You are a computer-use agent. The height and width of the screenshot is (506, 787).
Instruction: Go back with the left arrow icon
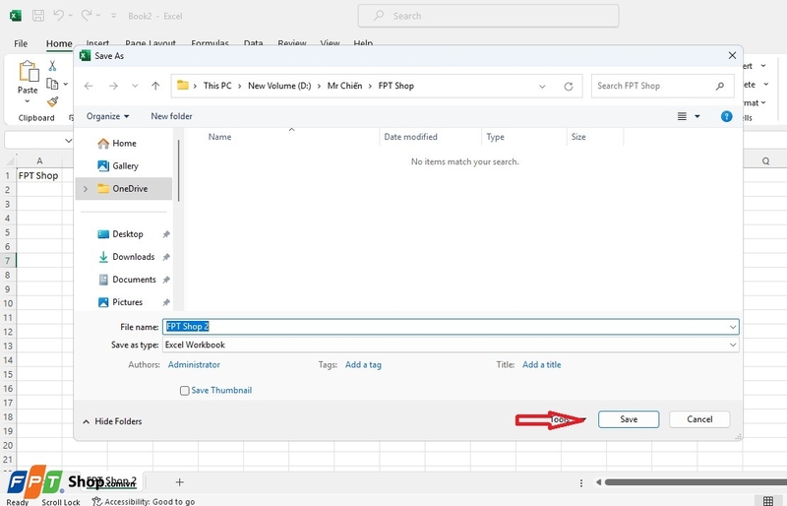pos(89,86)
